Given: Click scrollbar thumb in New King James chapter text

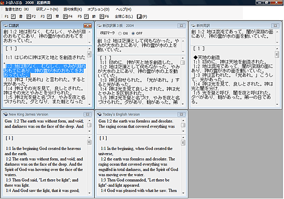Looking at the screenshot, I should (x=90, y=142).
